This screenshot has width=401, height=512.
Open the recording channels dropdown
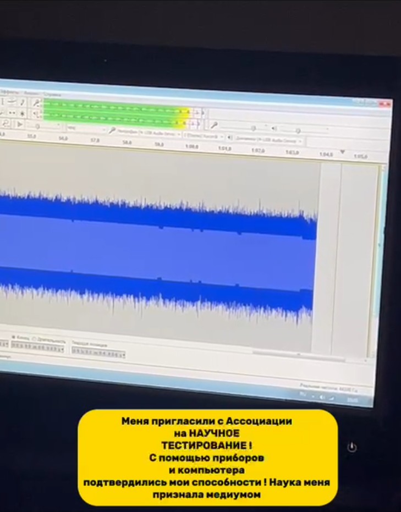click(x=203, y=135)
